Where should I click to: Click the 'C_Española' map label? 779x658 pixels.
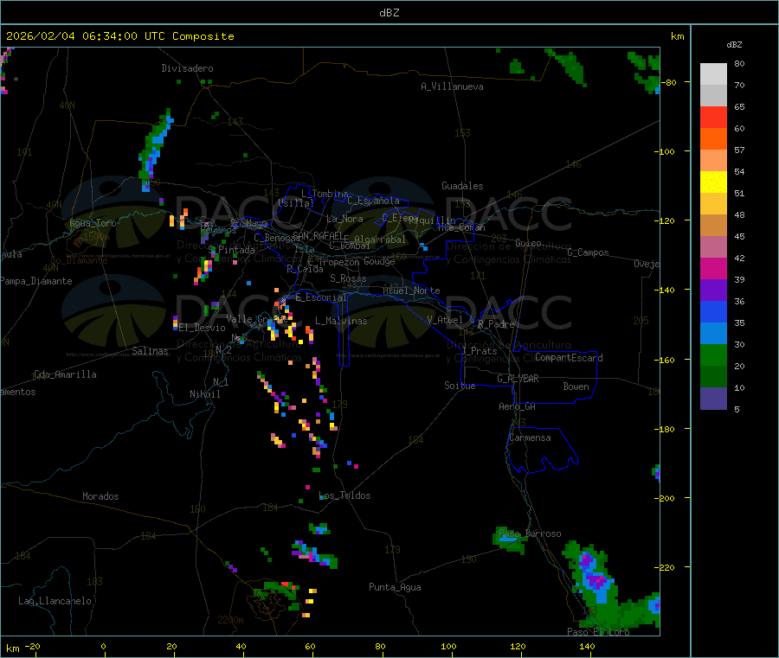pos(374,201)
